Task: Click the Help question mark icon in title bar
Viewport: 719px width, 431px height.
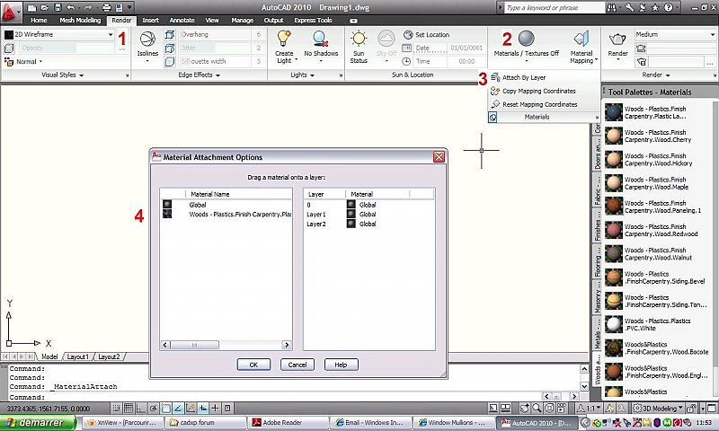Action: pyautogui.click(x=668, y=7)
